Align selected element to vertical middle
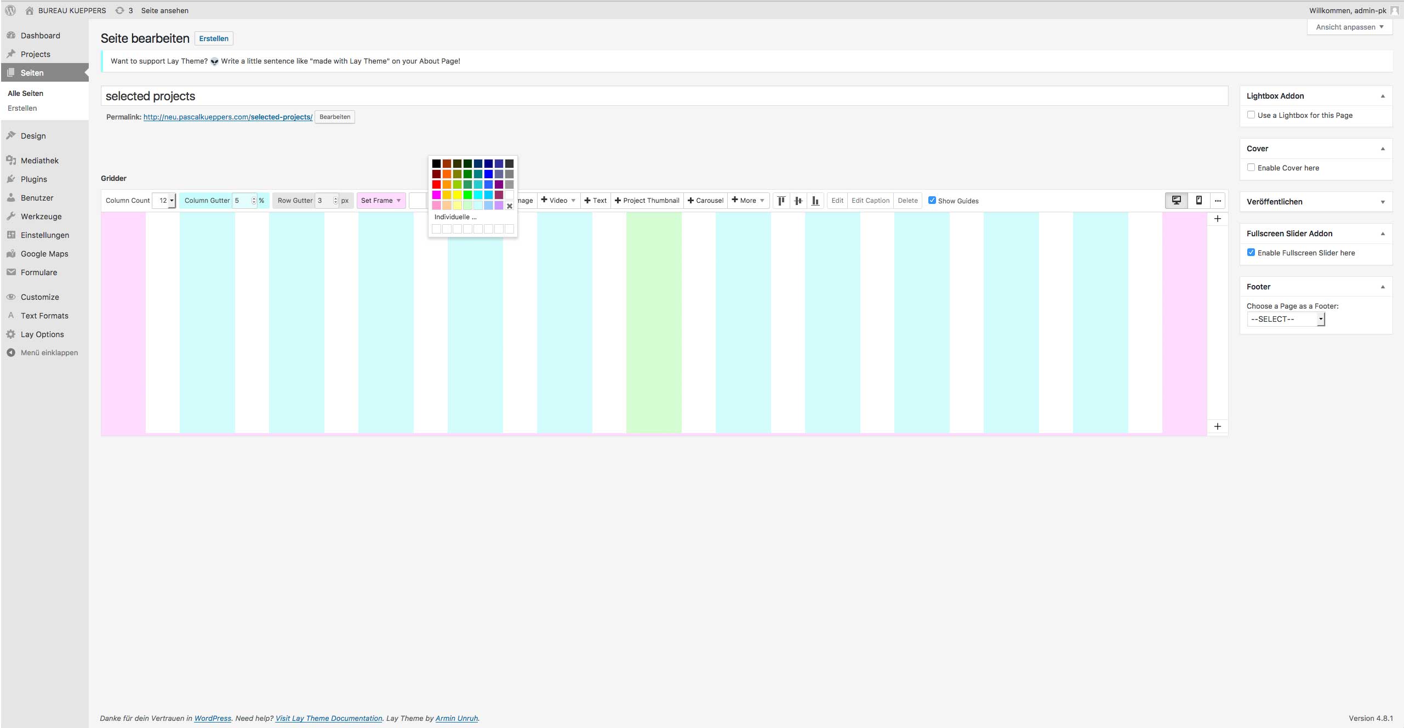Screen dimensions: 1404x728 [x=798, y=201]
